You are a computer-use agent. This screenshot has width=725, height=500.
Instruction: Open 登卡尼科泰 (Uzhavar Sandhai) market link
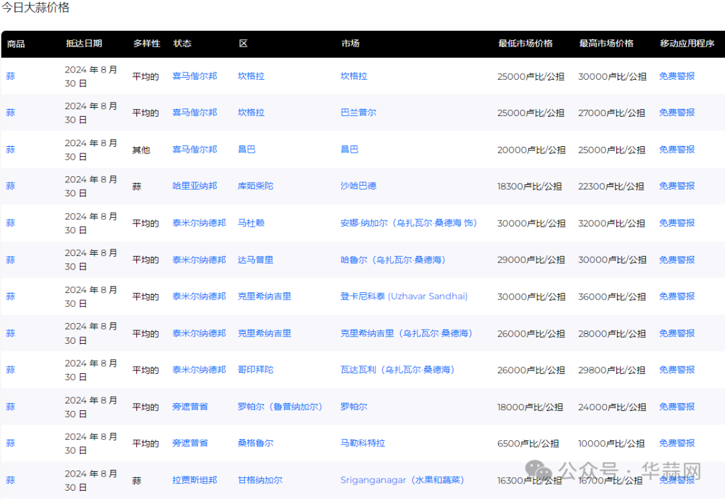click(x=404, y=296)
